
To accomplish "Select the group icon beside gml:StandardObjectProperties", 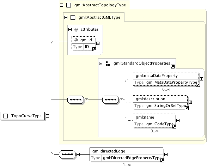I will 108,64.
